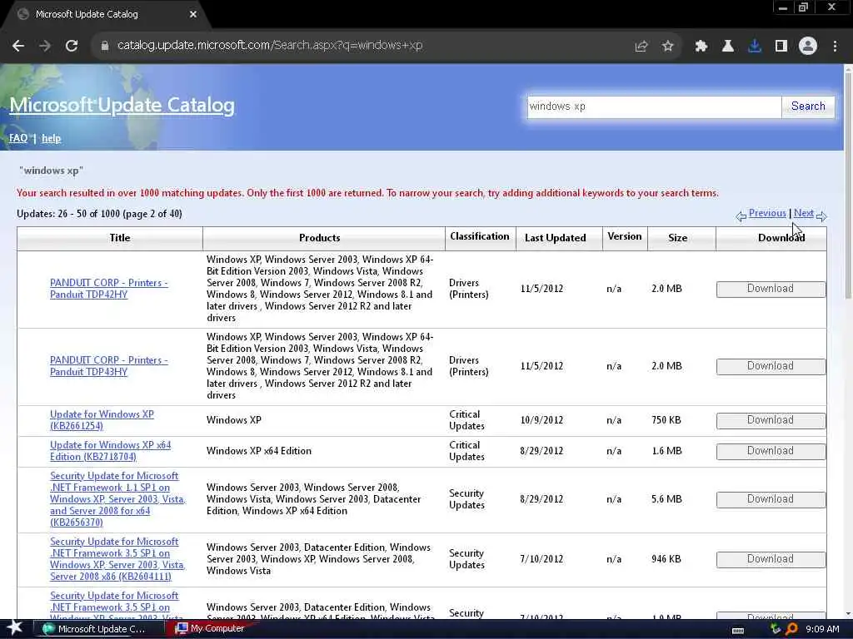Sort by the Classification column header
This screenshot has height=639, width=853.
click(x=480, y=236)
